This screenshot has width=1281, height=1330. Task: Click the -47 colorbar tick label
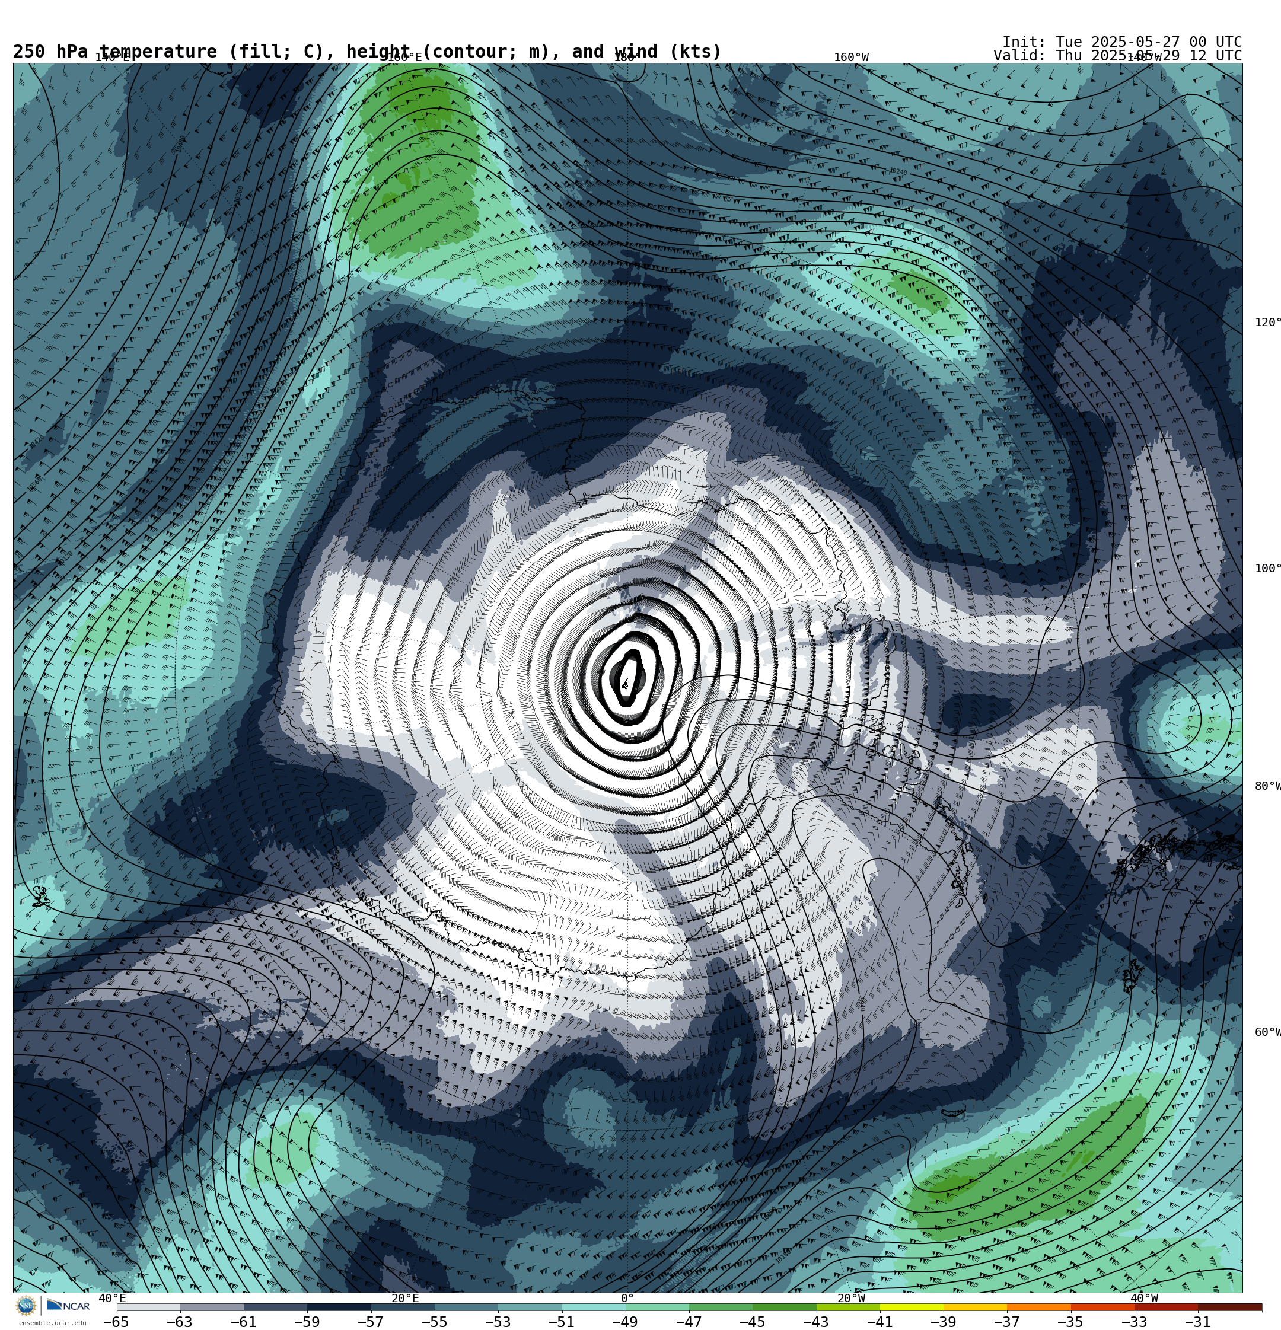tap(689, 1322)
